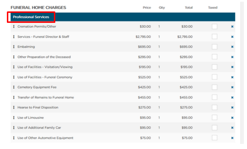Delete Other Preparation of the Deceased row
Viewport: 247px width, 149px height.
pyautogui.click(x=232, y=57)
